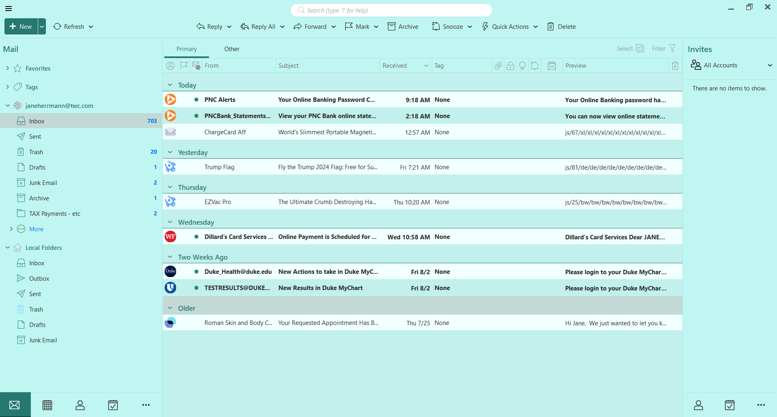Click the Reply All button
Image resolution: width=777 pixels, height=417 pixels.
pyautogui.click(x=258, y=27)
